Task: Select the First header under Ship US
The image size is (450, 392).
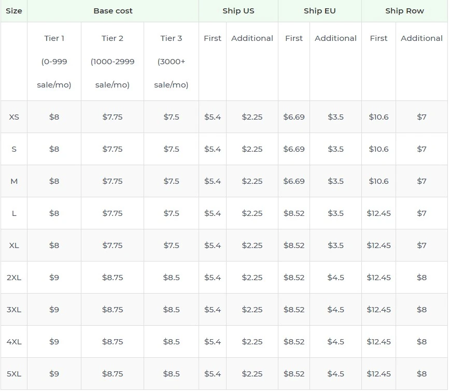Action: [x=212, y=38]
